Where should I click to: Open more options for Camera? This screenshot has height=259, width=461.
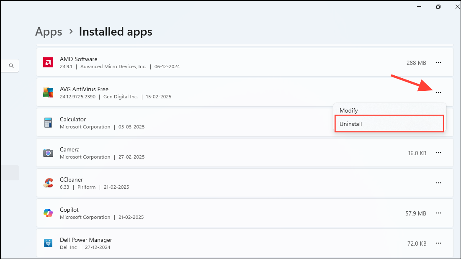[x=438, y=153]
